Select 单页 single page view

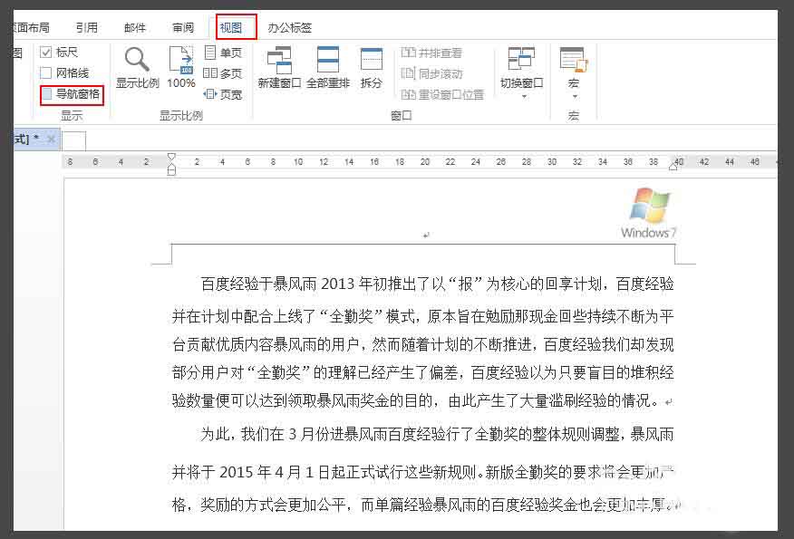click(223, 53)
